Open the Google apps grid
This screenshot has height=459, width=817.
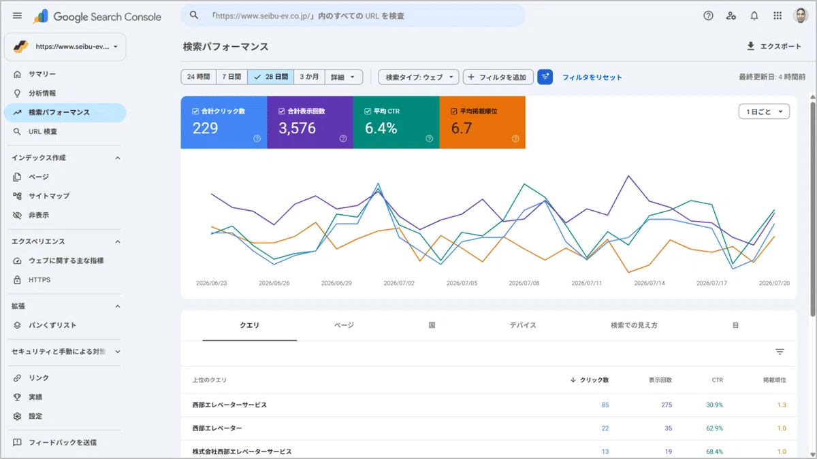pos(778,16)
